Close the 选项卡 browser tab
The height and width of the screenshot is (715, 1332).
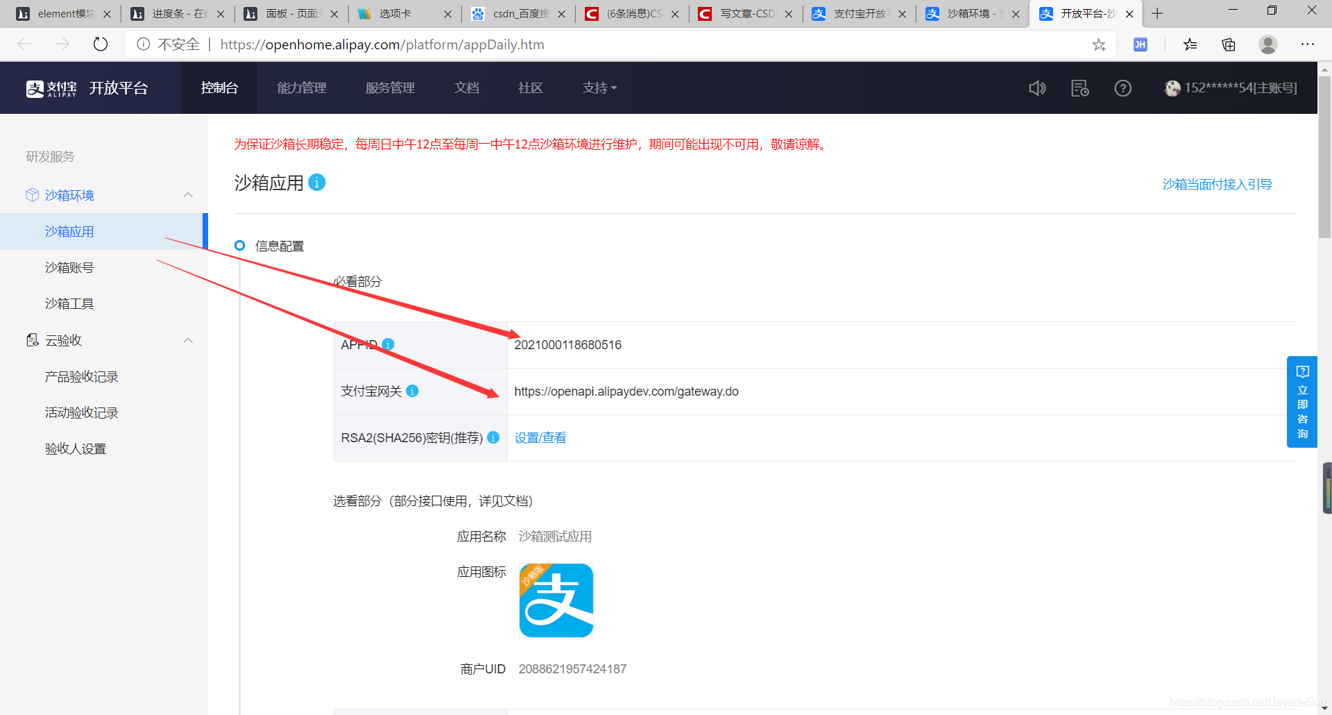point(447,14)
